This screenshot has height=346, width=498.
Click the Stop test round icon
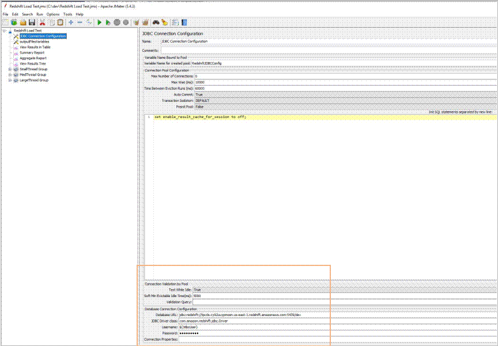(117, 22)
